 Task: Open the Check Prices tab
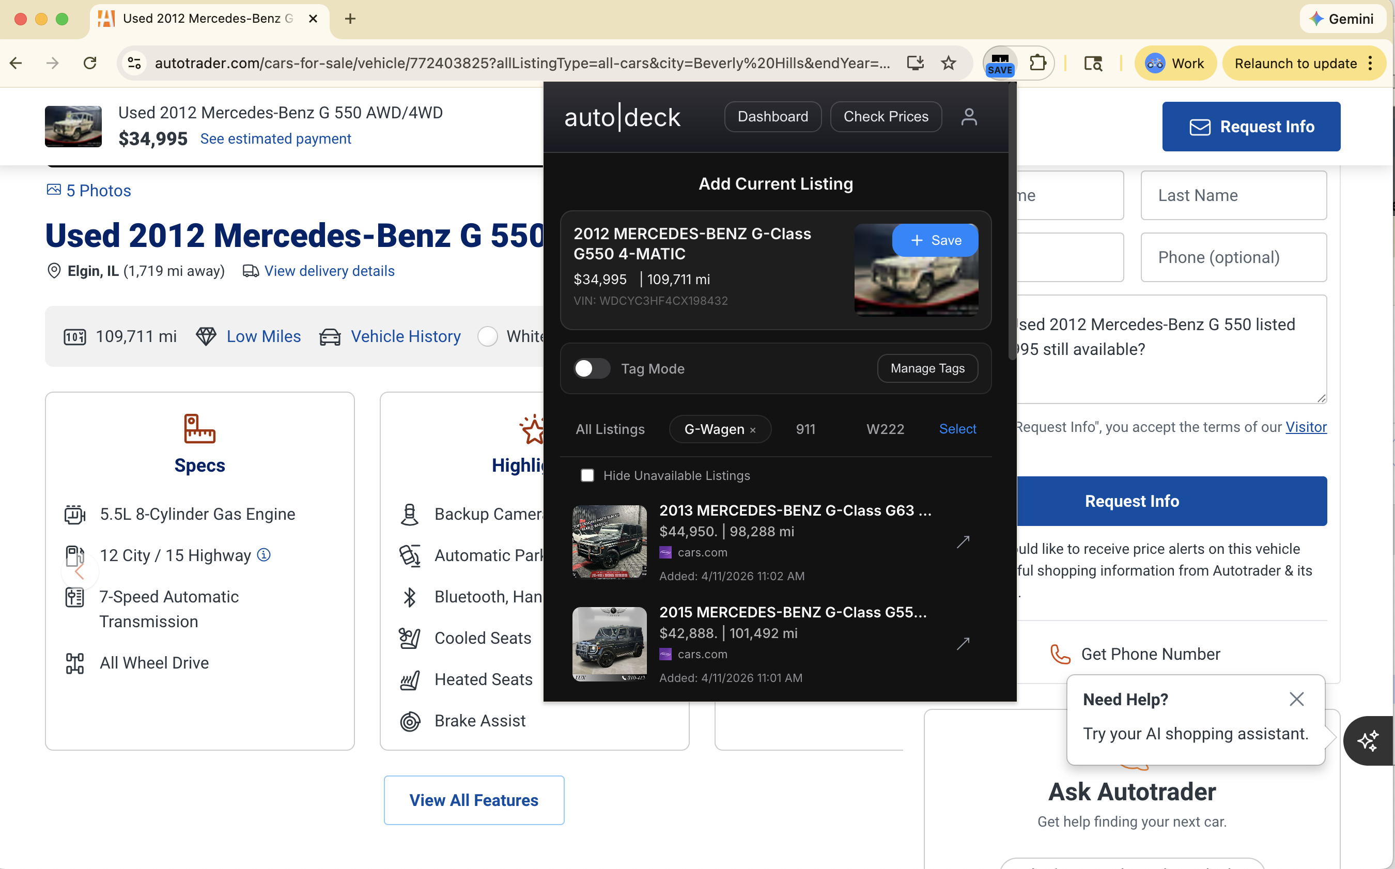tap(885, 117)
